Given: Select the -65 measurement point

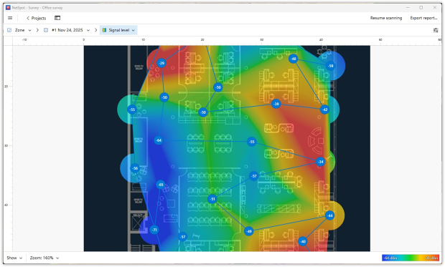Looking at the screenshot, I should pos(161,185).
